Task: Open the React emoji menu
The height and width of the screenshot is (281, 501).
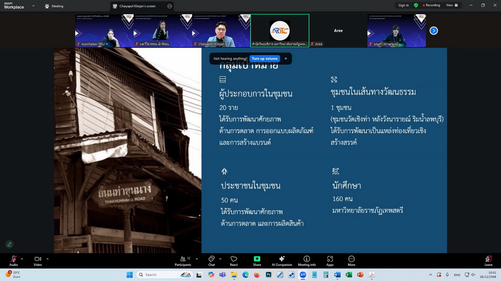Action: [234, 261]
